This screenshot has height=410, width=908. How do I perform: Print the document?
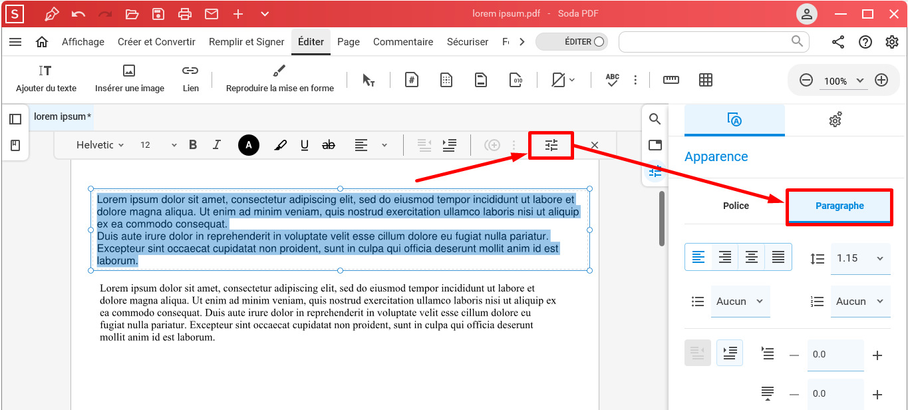(185, 14)
